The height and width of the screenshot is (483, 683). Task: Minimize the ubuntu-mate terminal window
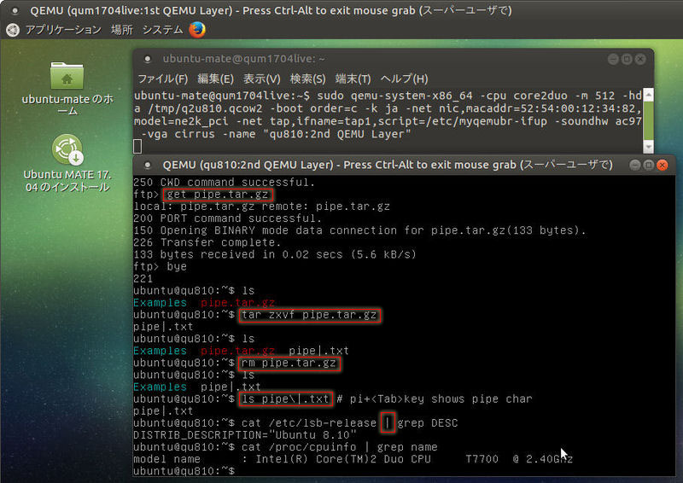pos(613,59)
